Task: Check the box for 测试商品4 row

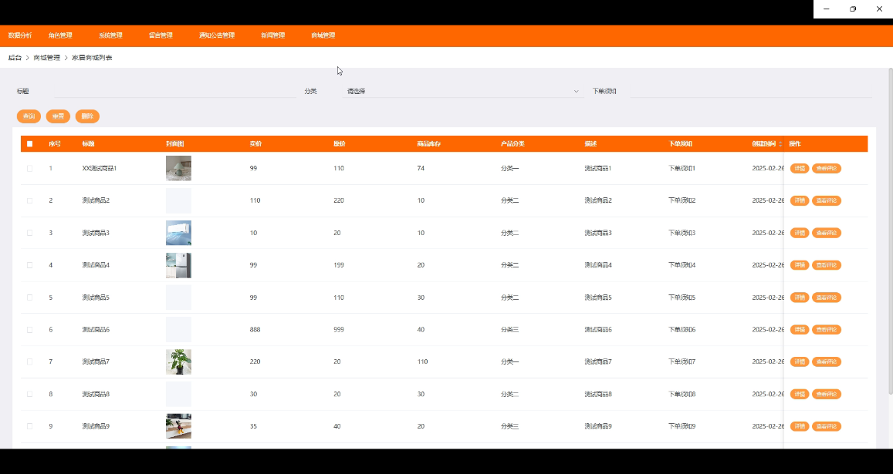Action: coord(29,265)
